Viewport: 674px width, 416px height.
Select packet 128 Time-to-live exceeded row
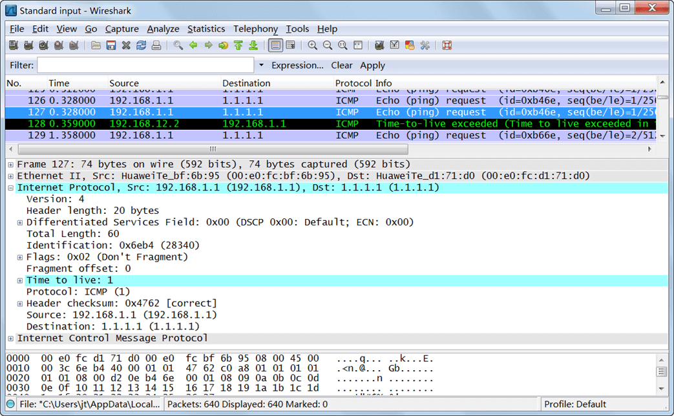(x=331, y=124)
